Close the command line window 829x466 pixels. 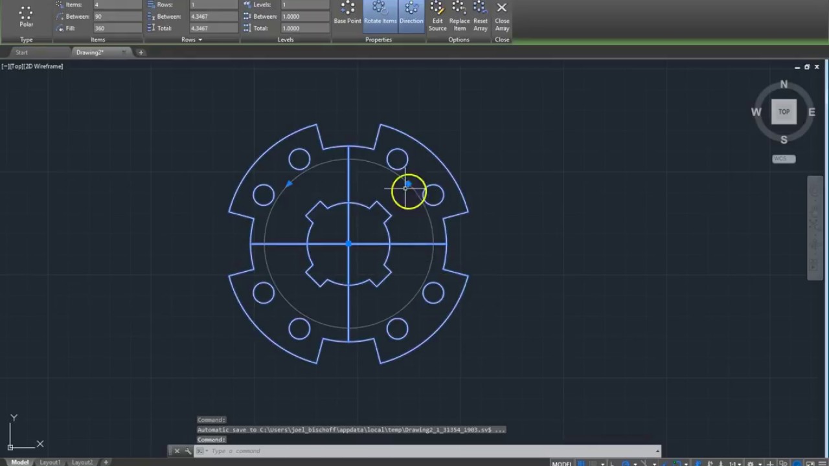(177, 451)
